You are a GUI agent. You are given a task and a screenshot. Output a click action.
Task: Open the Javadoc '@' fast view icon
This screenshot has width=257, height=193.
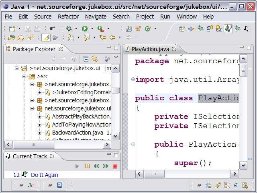236,185
